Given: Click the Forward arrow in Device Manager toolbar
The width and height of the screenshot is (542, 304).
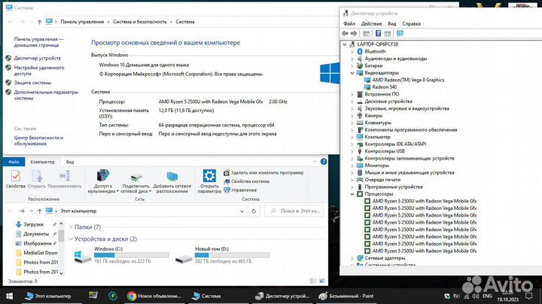Looking at the screenshot, I should [354, 34].
